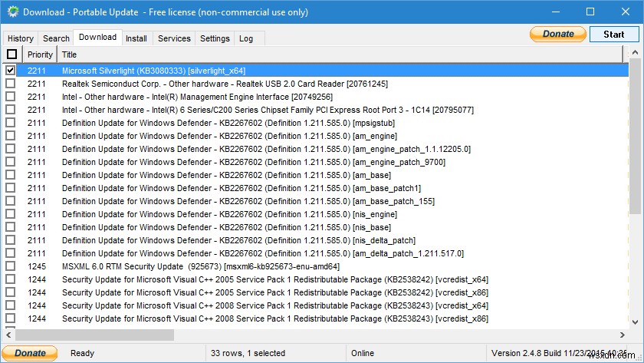Tick the checkbox for the [nis_engine] row
The image size is (644, 363).
pos(10,214)
